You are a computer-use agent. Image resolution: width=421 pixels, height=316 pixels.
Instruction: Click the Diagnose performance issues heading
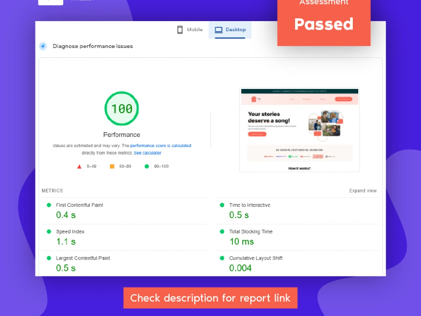[93, 46]
